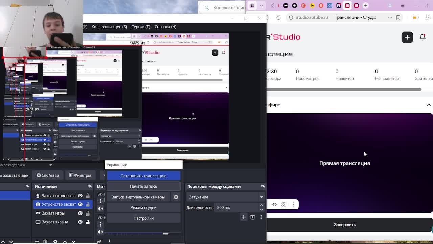Click the 'Начать запись' button in OBS
433x244 pixels.
coord(143,186)
